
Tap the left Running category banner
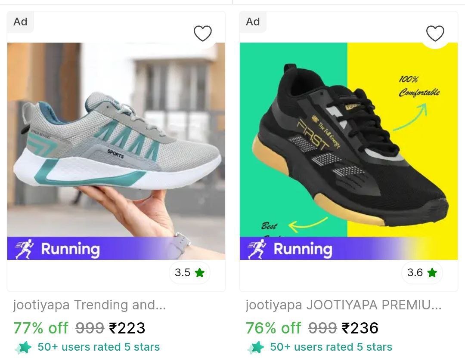(86, 249)
